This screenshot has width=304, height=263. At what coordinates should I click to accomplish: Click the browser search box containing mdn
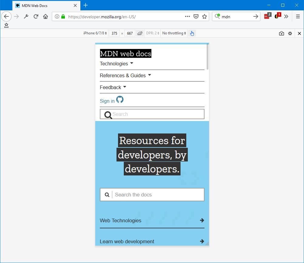(x=236, y=17)
